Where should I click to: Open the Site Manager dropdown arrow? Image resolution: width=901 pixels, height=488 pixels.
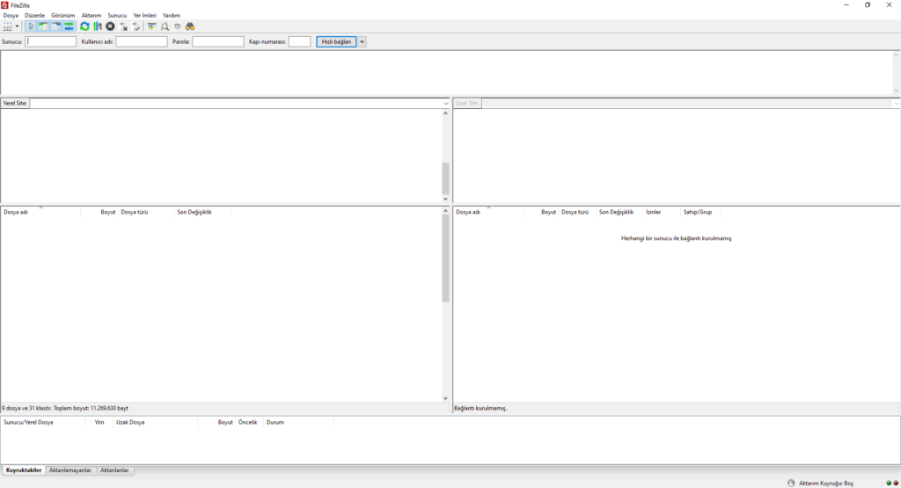pos(17,26)
